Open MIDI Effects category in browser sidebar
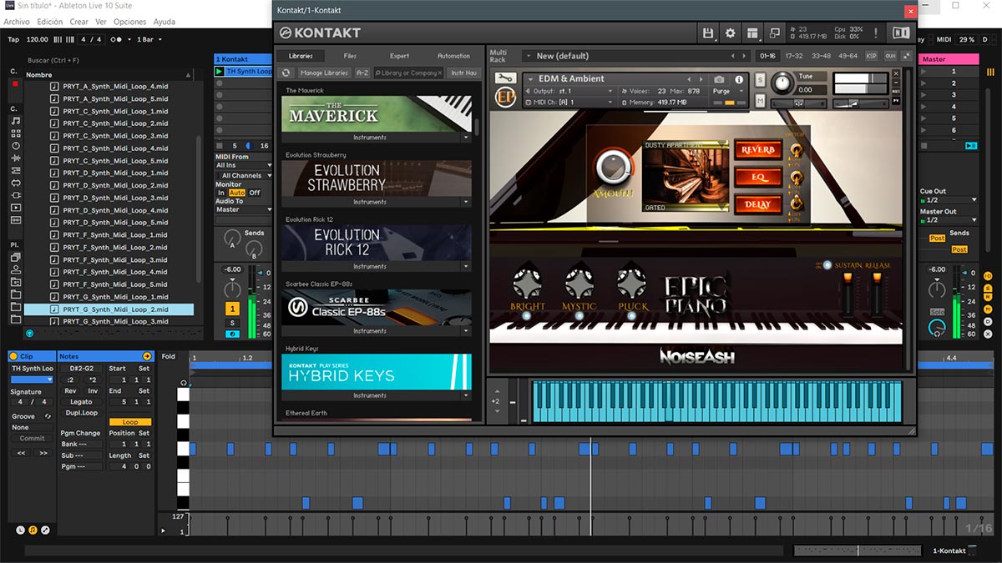 click(15, 170)
